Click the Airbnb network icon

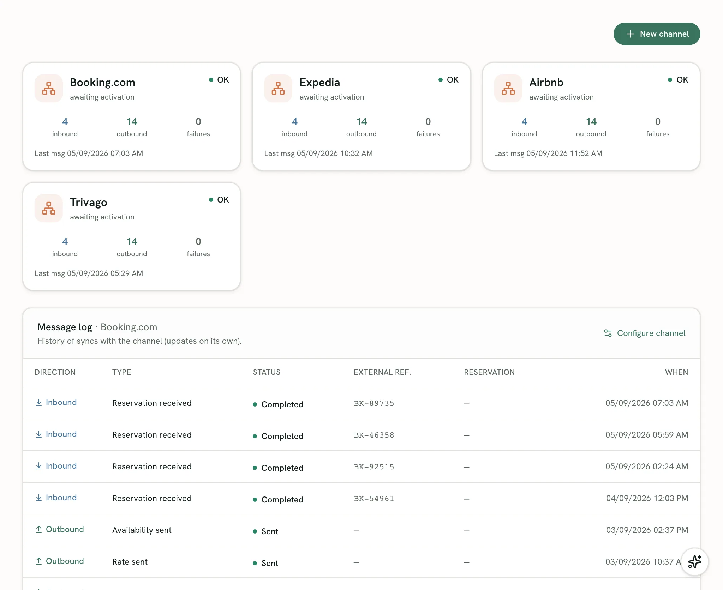click(508, 88)
